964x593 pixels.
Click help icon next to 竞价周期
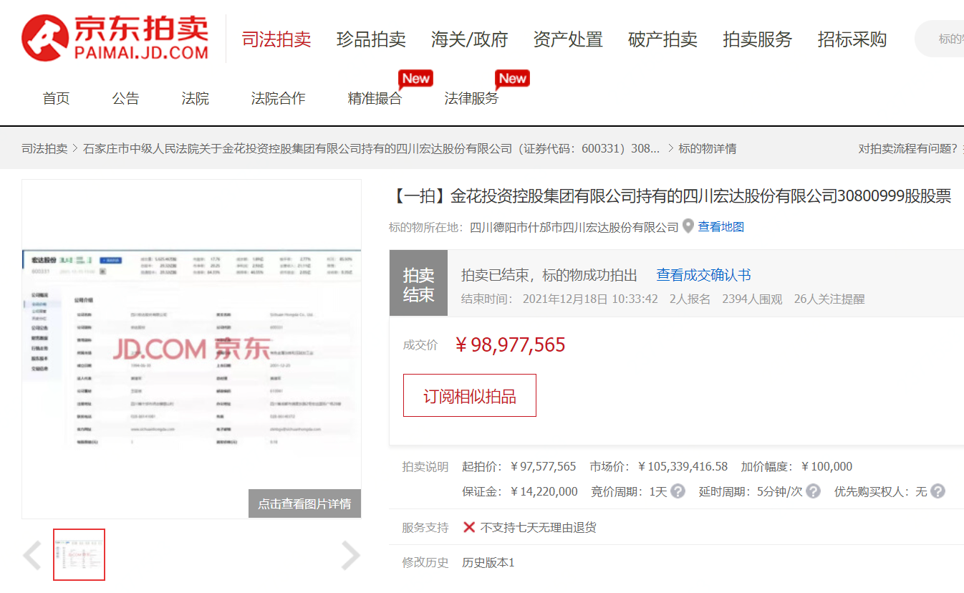pos(678,491)
